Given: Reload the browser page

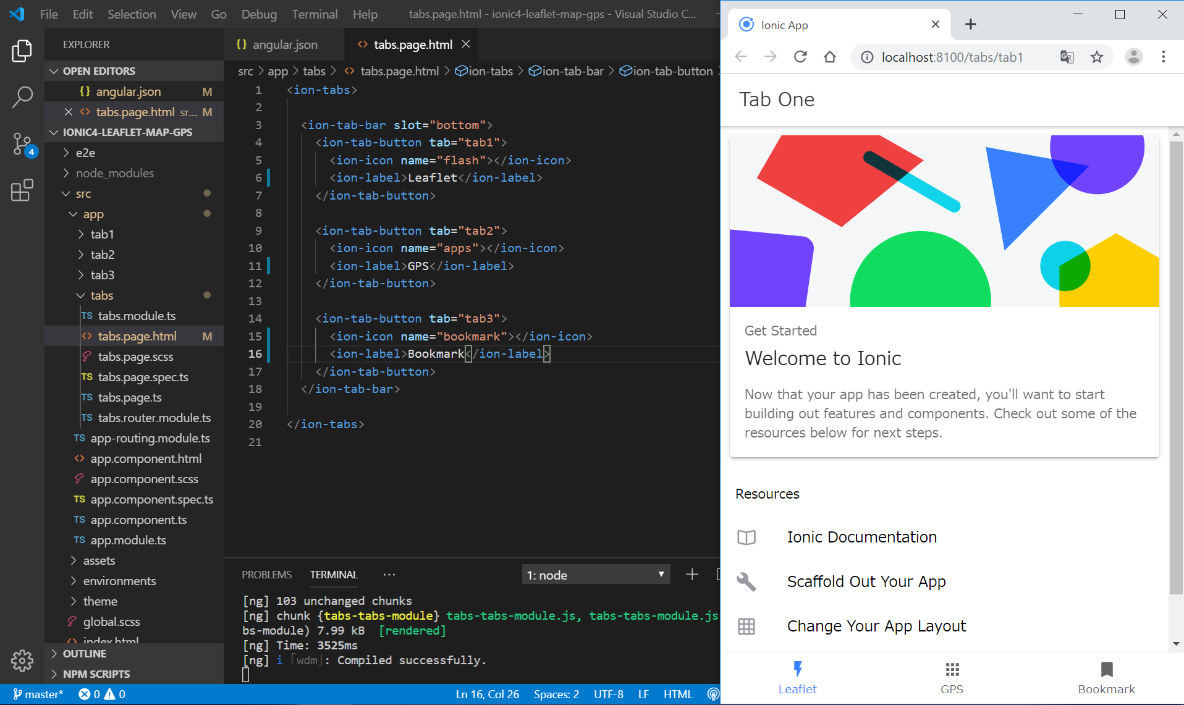Looking at the screenshot, I should tap(800, 57).
